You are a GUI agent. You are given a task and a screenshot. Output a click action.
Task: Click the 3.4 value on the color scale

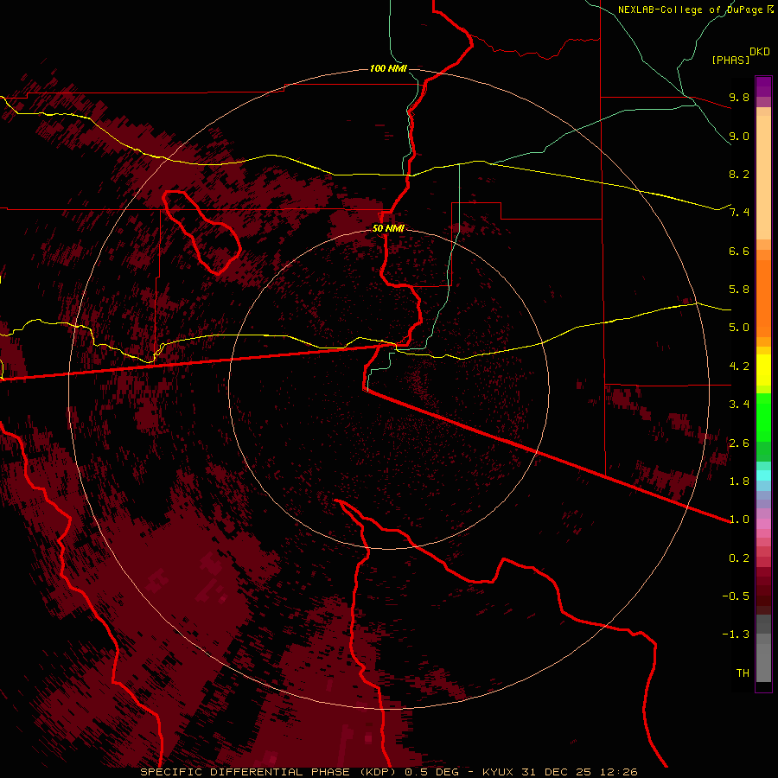click(739, 405)
